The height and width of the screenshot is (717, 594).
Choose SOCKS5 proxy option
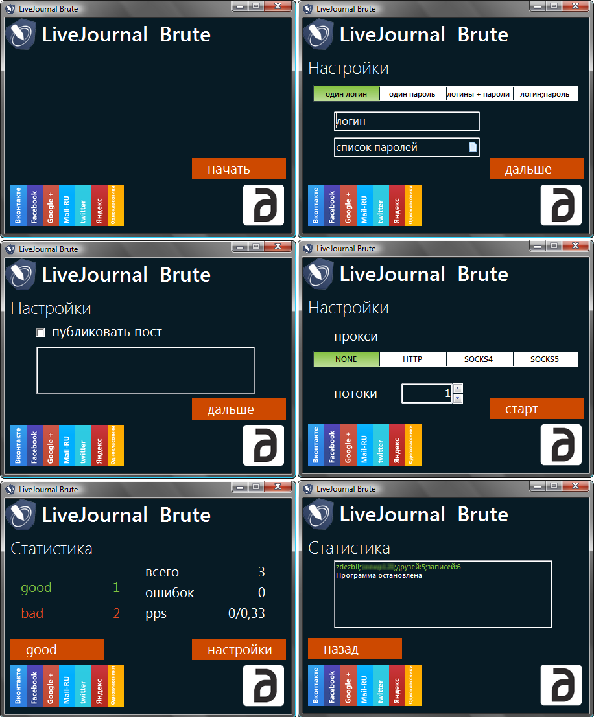click(x=545, y=359)
